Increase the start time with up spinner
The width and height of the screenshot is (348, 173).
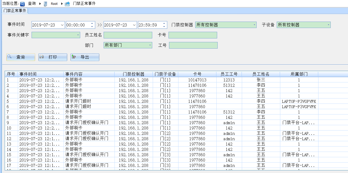tap(92, 24)
